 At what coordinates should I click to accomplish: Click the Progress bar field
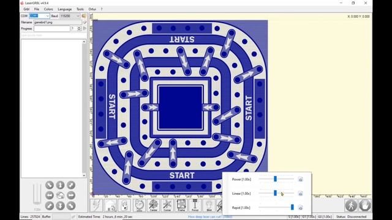(x=52, y=29)
